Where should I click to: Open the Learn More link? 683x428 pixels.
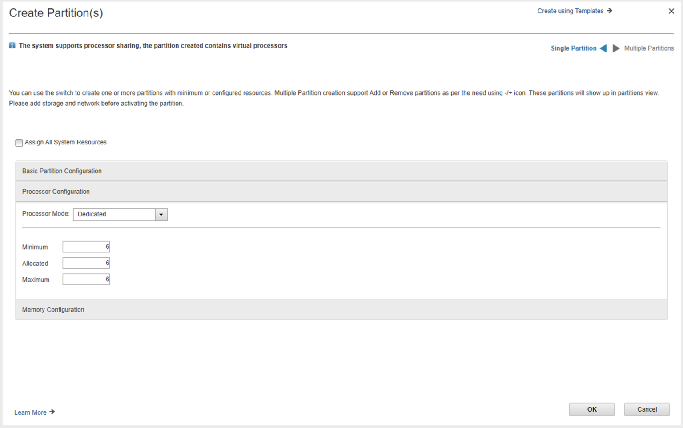pyautogui.click(x=30, y=412)
